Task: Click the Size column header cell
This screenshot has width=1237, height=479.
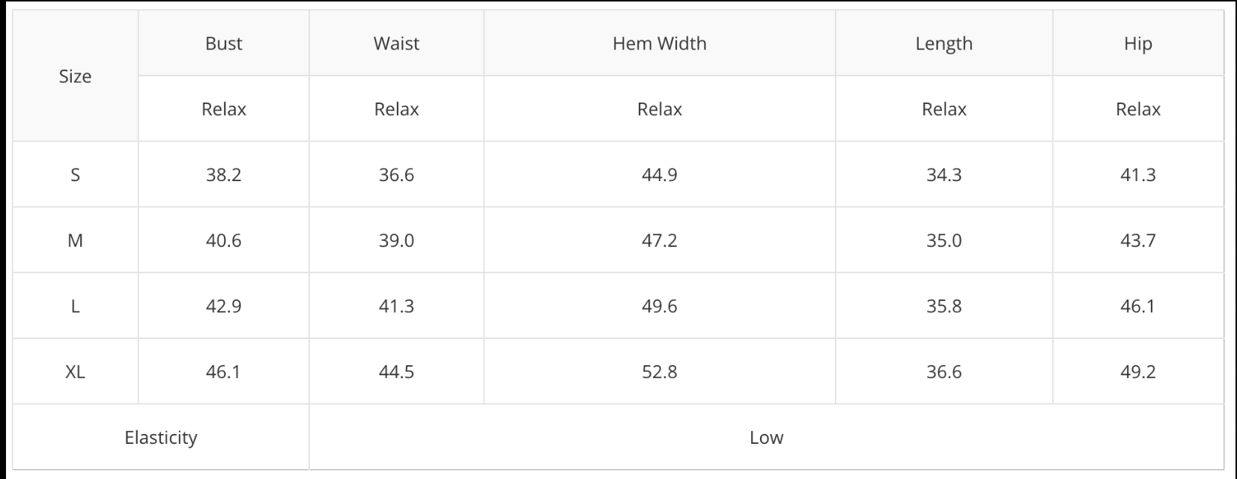Action: [x=75, y=76]
